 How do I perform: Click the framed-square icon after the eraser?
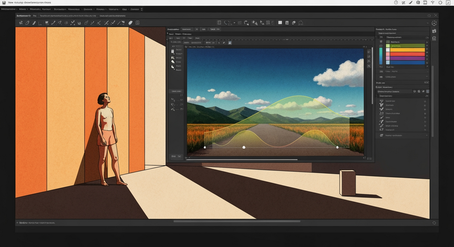point(138,23)
